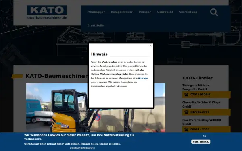Click Chemnitz / Hübler & Kluge GmbH text

pyautogui.click(x=201, y=104)
